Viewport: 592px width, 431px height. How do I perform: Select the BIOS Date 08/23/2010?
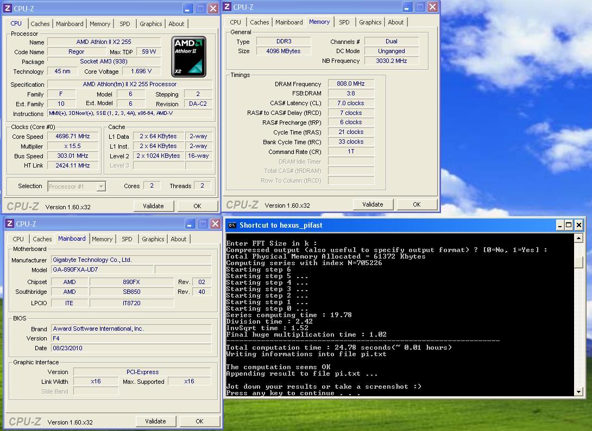131,348
